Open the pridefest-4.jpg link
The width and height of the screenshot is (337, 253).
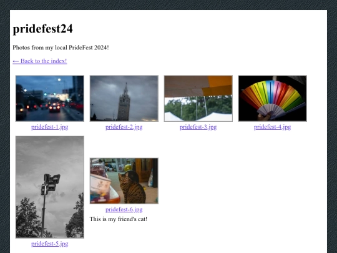click(x=273, y=127)
